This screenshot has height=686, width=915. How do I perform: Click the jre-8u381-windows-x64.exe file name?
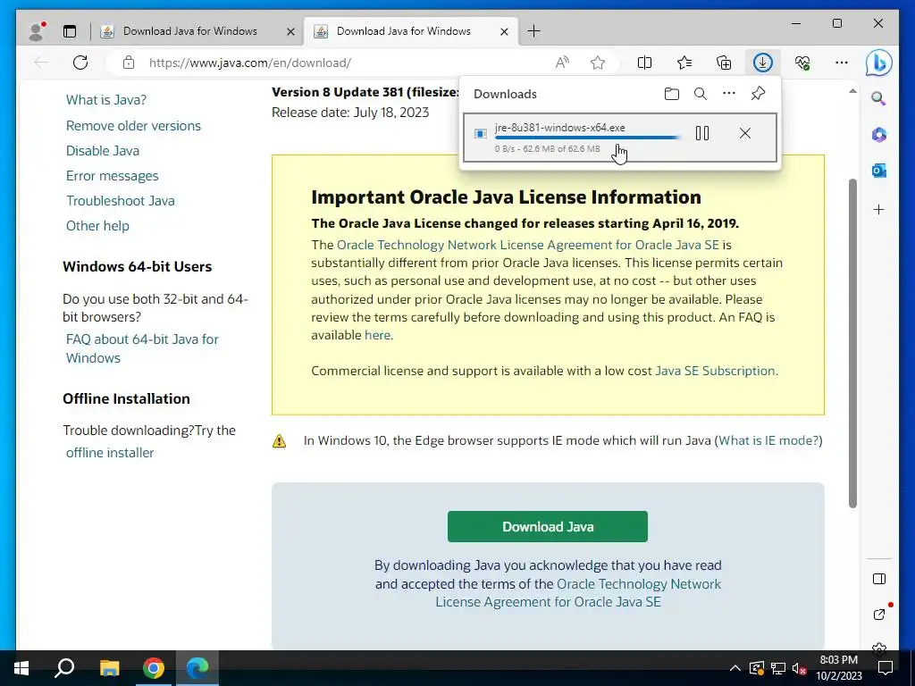pos(559,128)
